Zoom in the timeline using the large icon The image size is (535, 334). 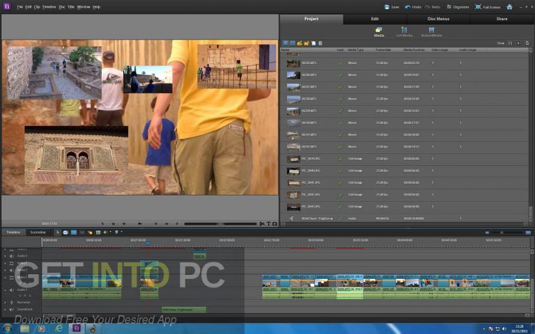(528, 232)
